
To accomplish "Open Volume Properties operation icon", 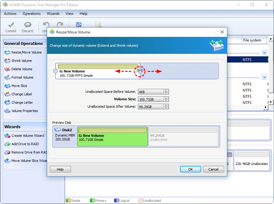I will [7, 111].
